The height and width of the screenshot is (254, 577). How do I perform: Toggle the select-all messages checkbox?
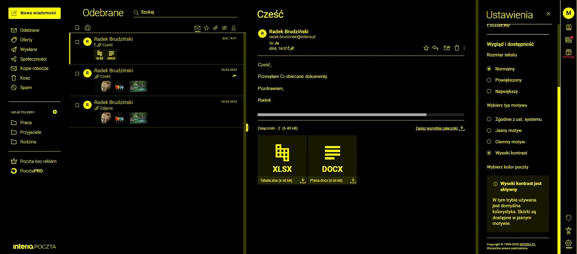[x=77, y=27]
